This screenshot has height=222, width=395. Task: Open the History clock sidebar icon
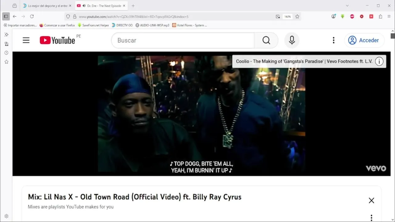(6, 53)
